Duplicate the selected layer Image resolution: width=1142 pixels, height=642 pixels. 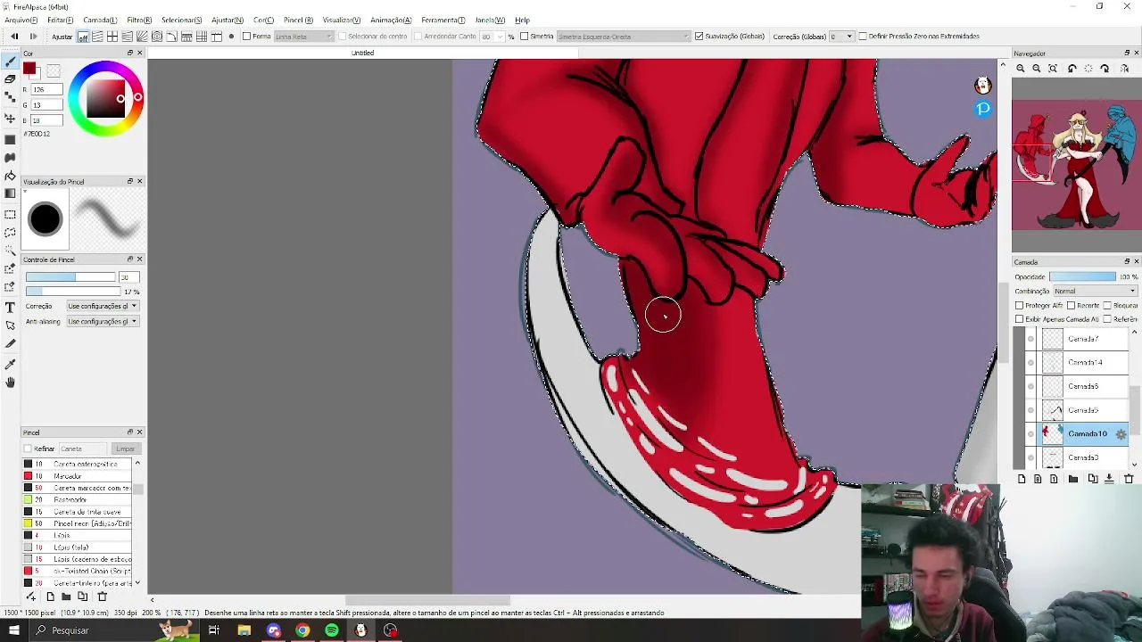(x=1093, y=479)
